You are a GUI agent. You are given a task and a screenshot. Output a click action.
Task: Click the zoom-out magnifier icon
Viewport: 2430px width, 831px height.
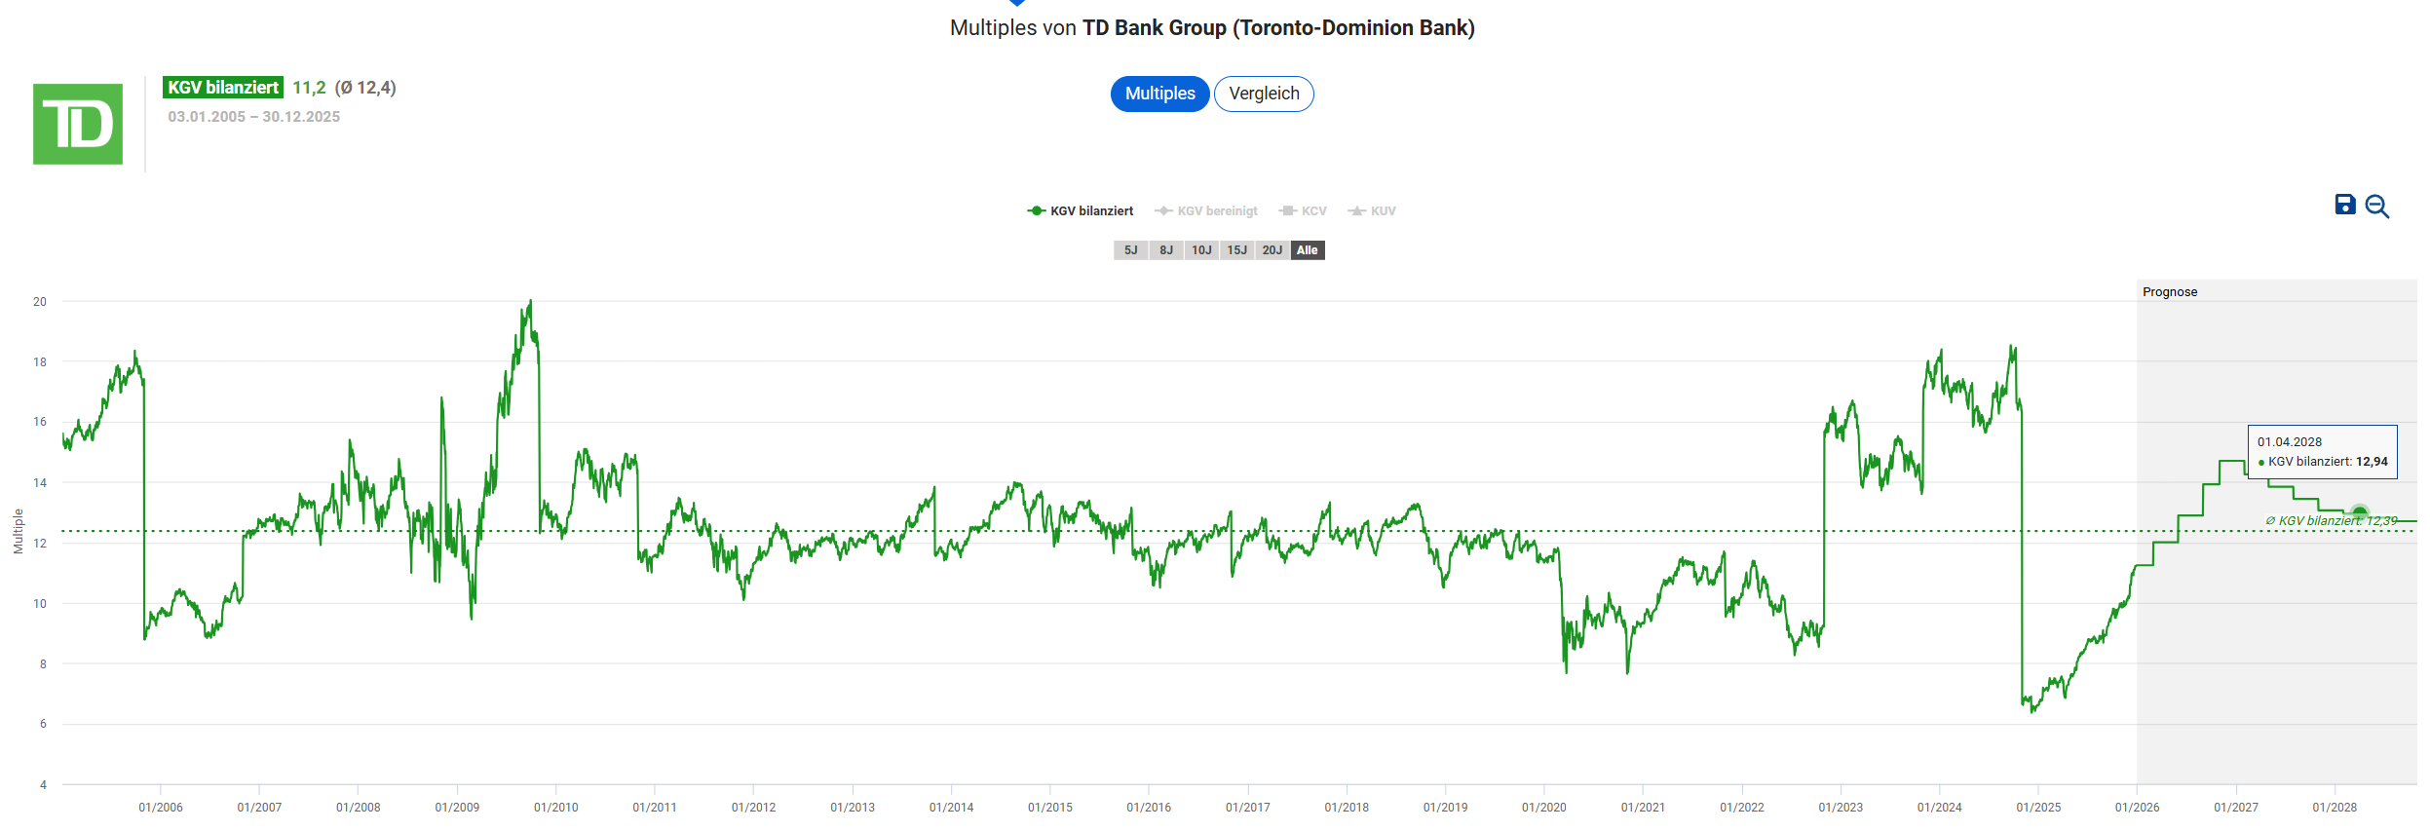(x=2376, y=207)
